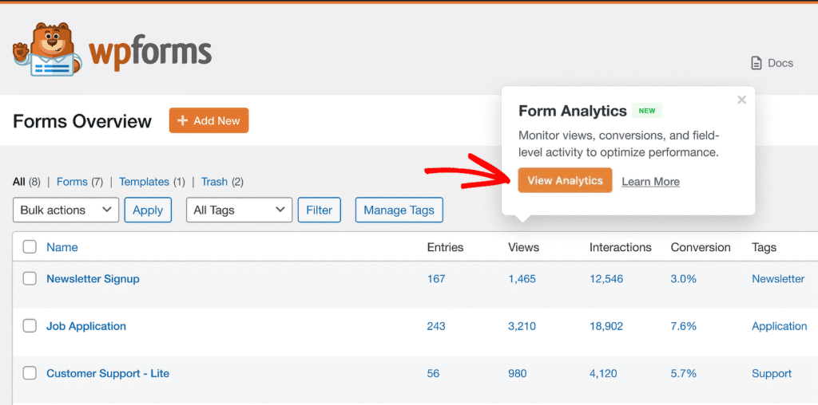
Task: Click the 3,210 views value
Action: tap(522, 326)
